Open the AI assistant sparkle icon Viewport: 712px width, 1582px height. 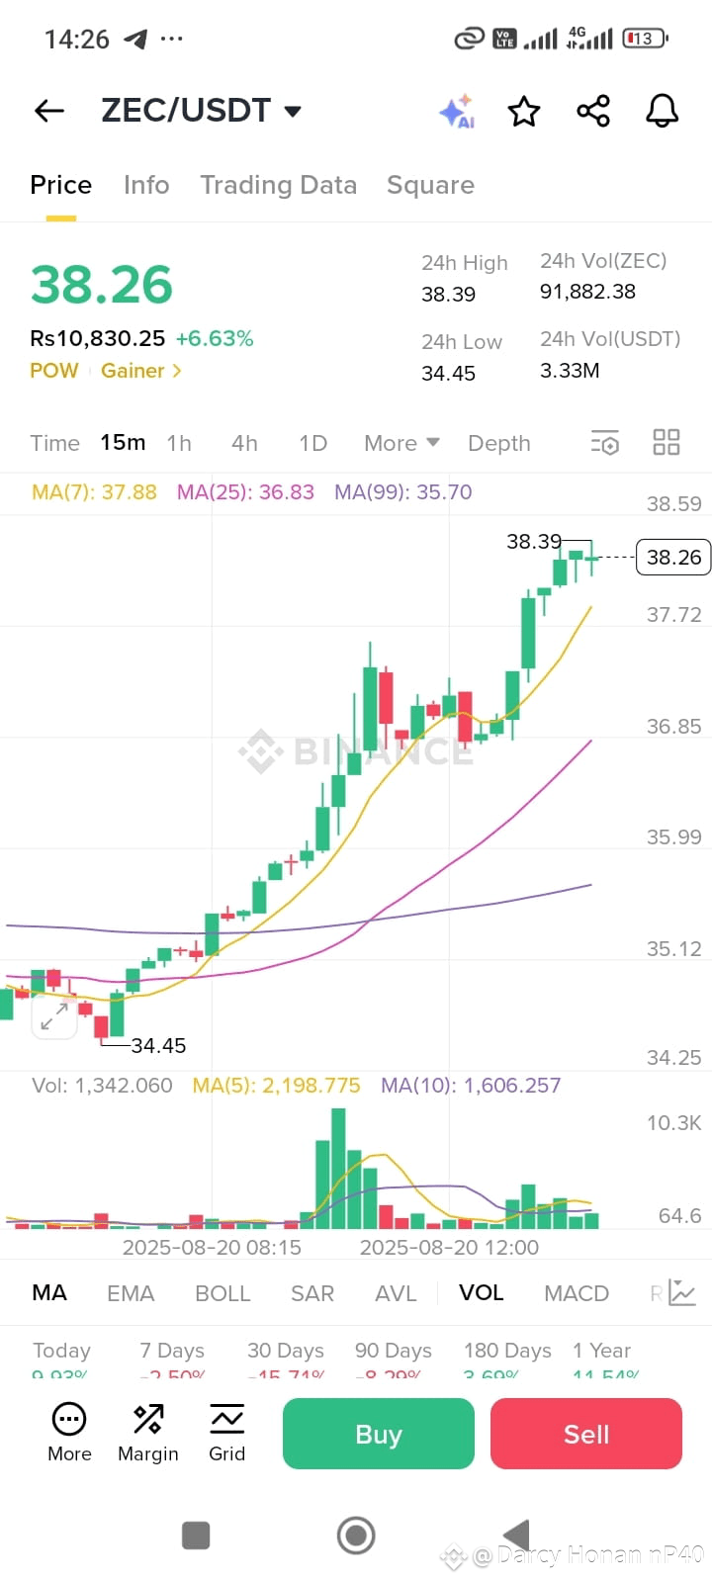point(458,111)
